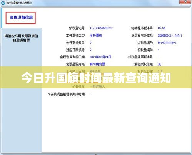
Task: Select the date 2019年10月24日
Action: point(100,57)
